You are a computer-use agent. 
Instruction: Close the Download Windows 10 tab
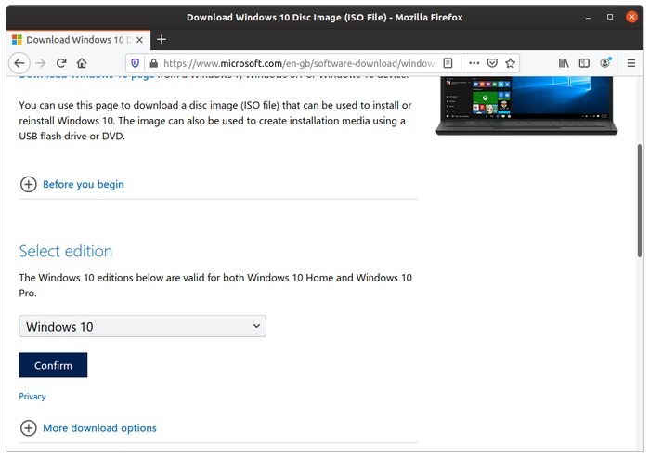point(139,40)
